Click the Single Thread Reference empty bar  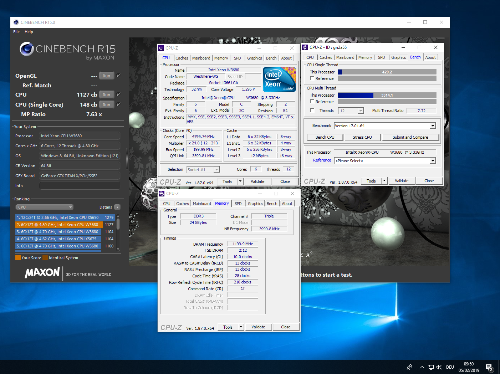[x=387, y=78]
